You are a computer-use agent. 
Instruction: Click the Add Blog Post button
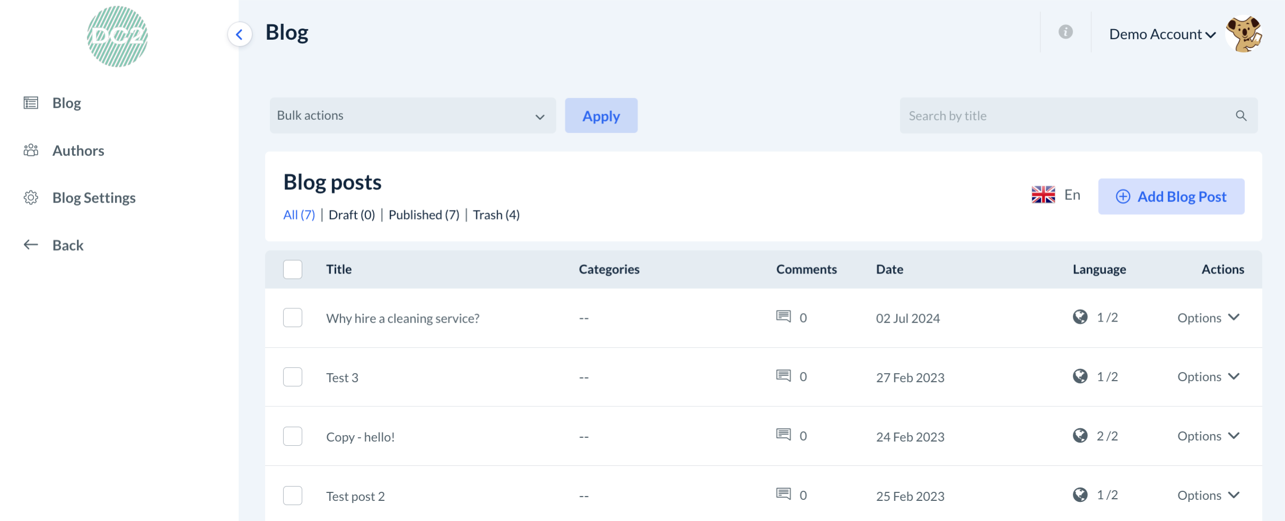[1171, 197]
